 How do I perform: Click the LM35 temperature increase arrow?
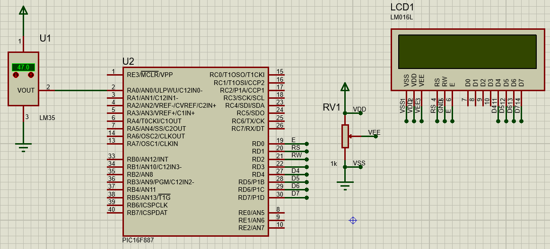31,75
